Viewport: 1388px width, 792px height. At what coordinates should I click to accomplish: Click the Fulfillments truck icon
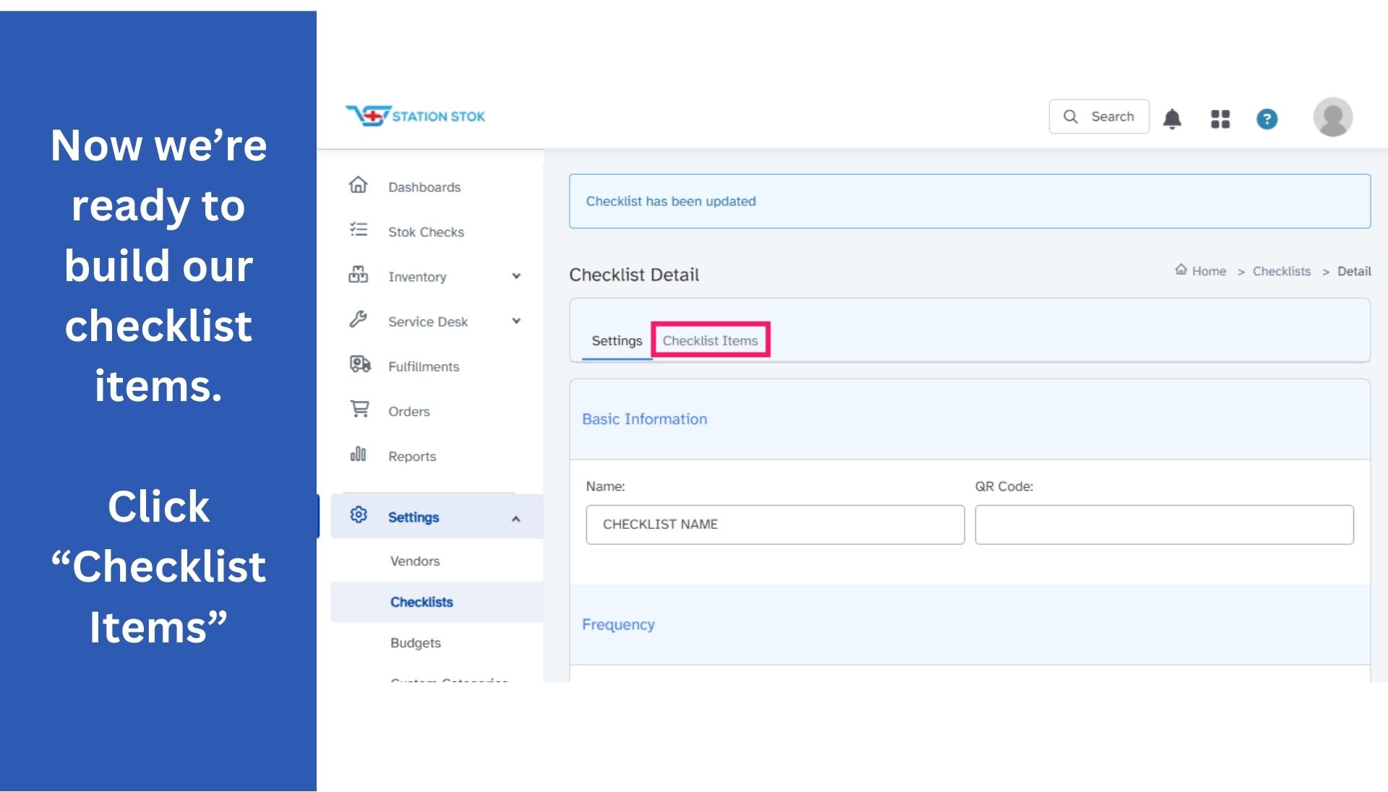[359, 365]
